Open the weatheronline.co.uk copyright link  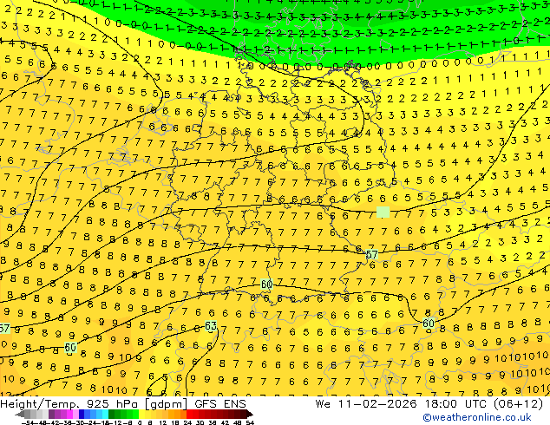click(x=476, y=417)
